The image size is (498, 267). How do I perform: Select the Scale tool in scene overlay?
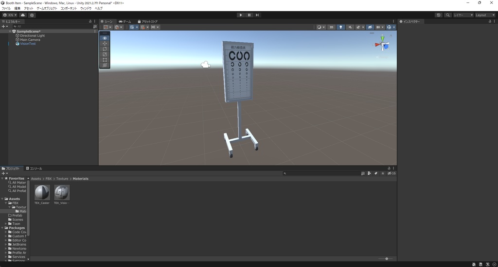pos(105,54)
